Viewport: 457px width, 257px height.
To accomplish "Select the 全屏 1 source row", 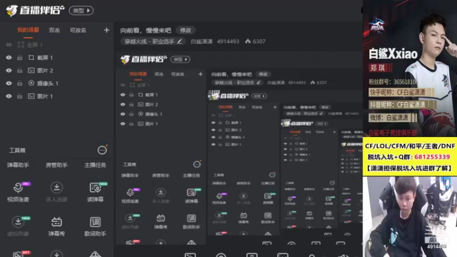I will click(57, 45).
